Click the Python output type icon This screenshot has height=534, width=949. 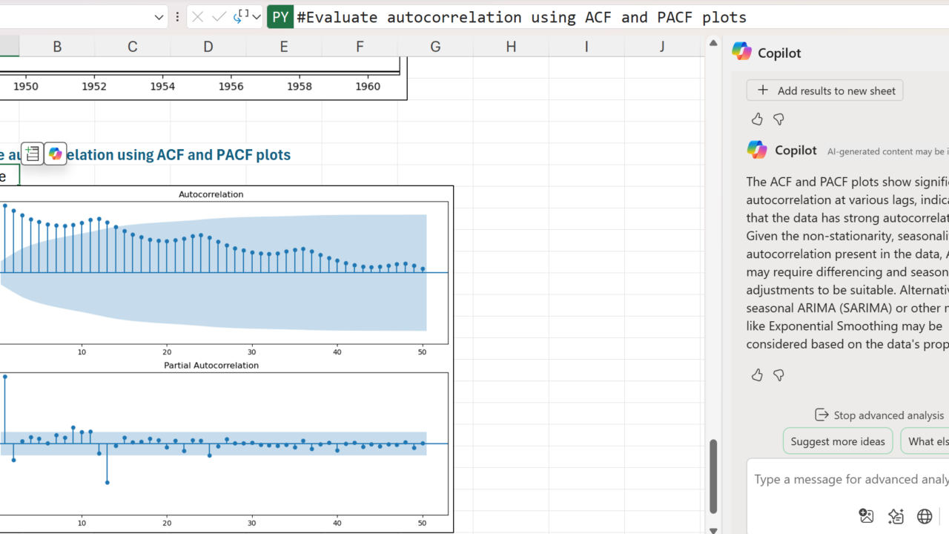[x=242, y=16]
